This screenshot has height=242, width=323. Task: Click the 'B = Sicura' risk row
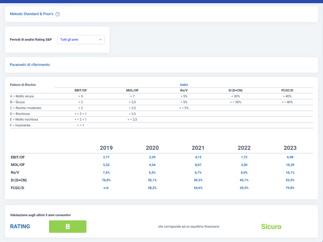point(161,102)
